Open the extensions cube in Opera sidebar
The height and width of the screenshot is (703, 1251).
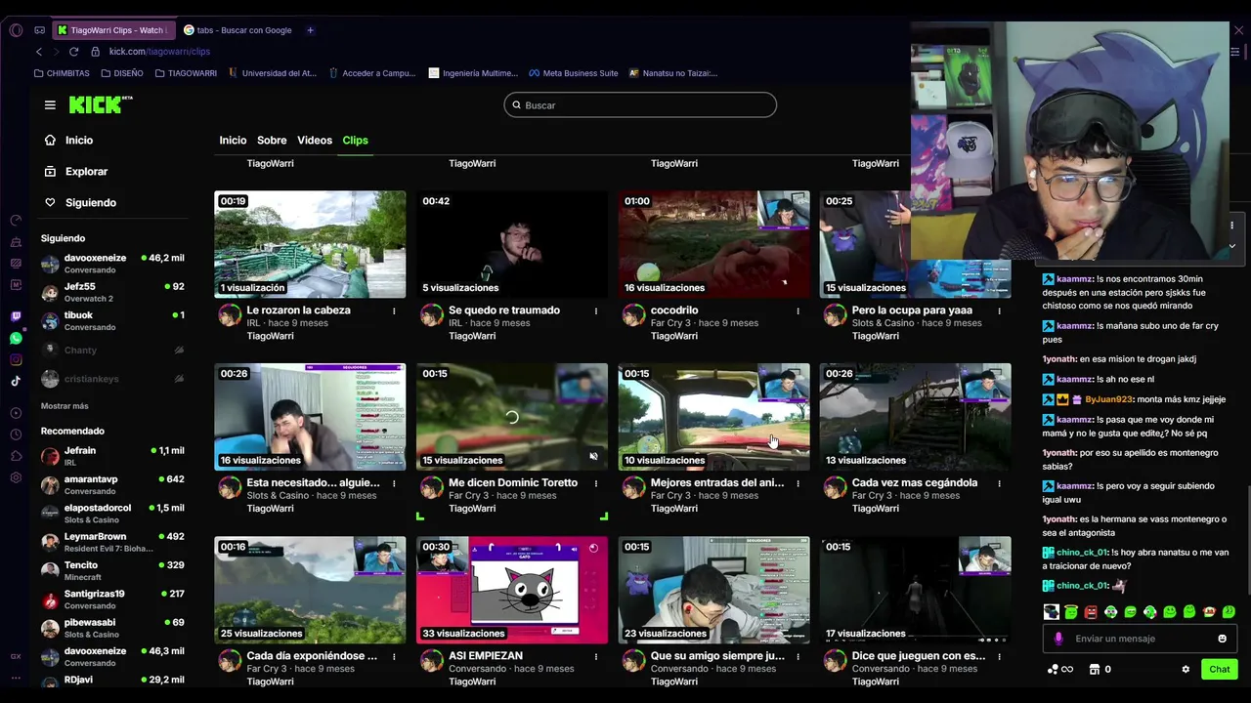[16, 456]
